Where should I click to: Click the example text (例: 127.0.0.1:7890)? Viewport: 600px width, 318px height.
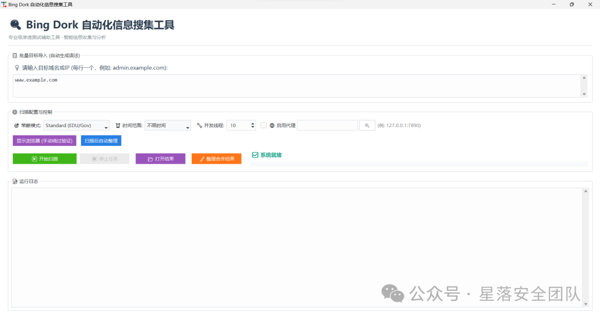pos(399,125)
